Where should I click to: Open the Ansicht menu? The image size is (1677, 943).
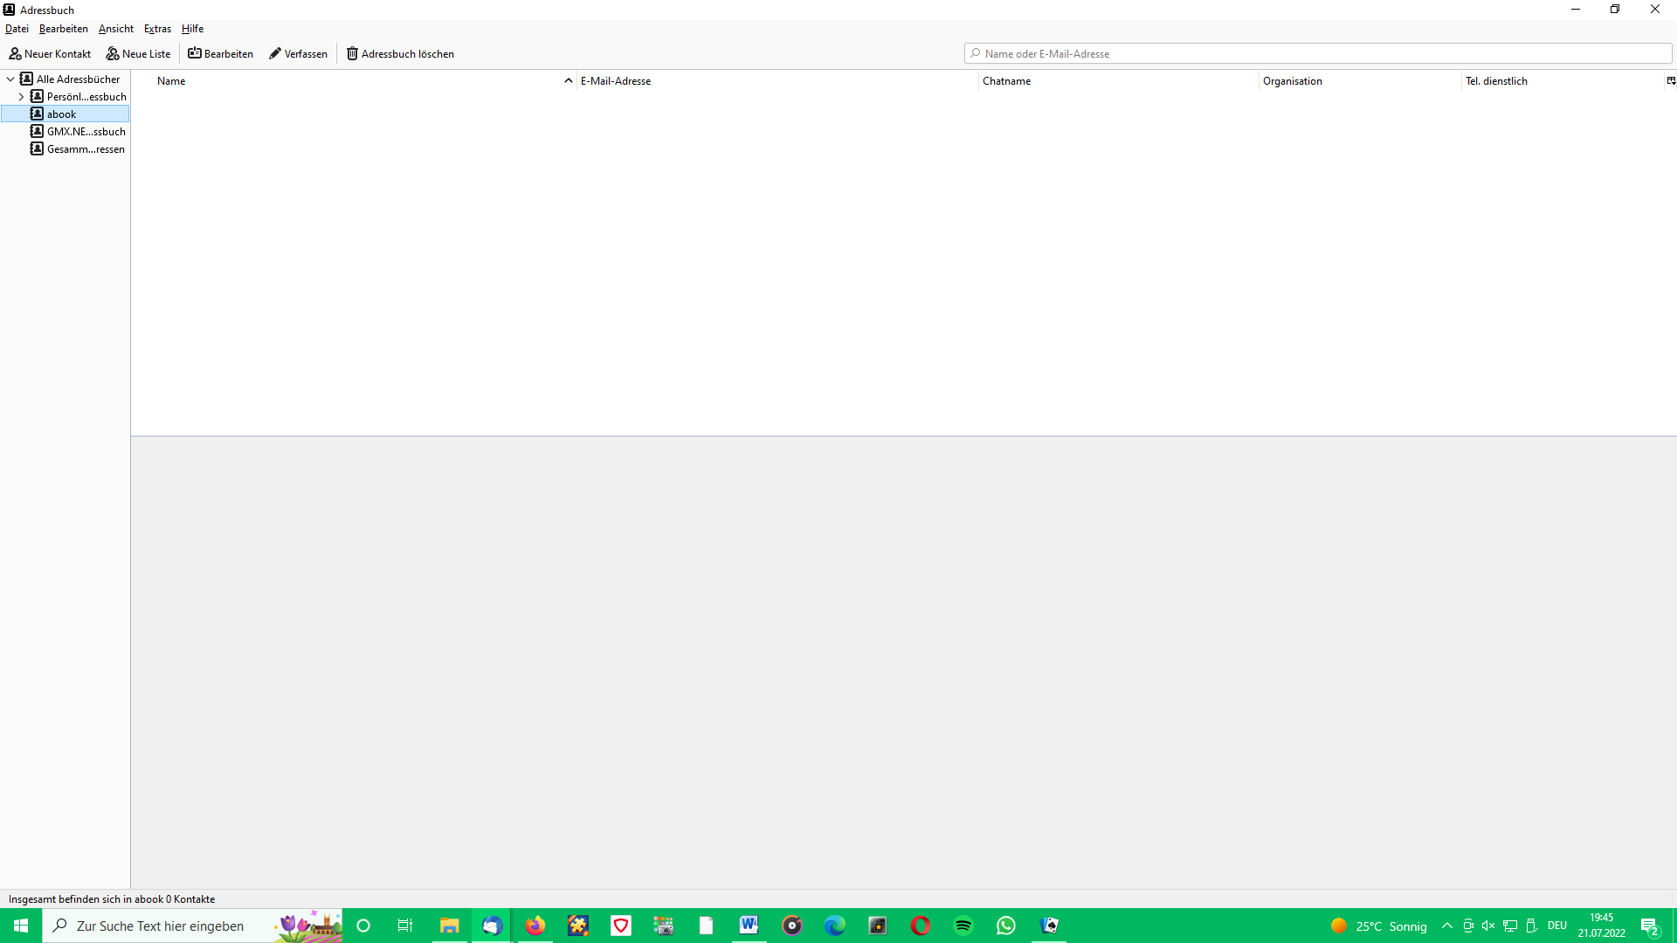click(x=116, y=29)
